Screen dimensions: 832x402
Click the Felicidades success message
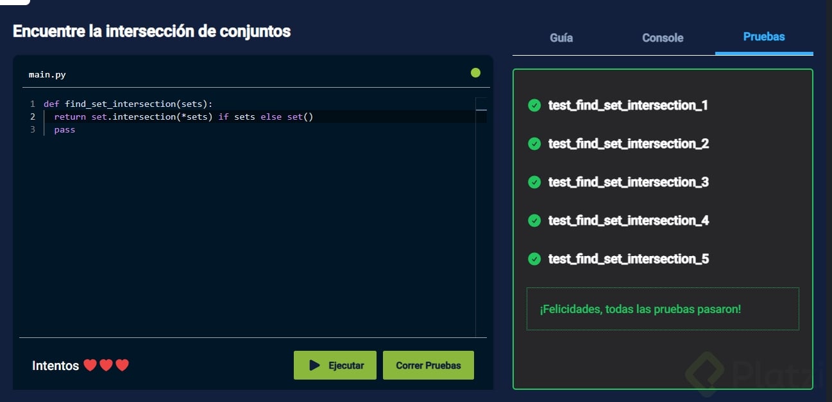663,309
